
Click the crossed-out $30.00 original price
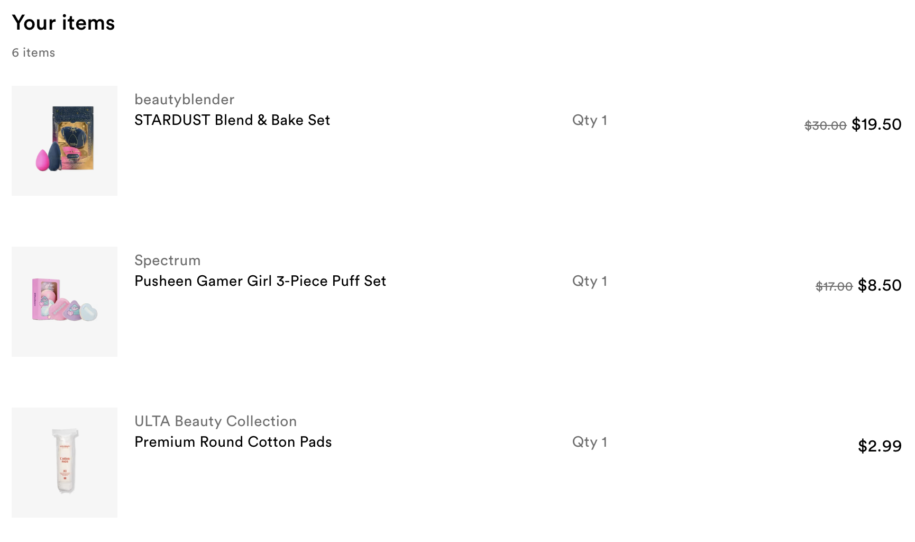tap(826, 125)
